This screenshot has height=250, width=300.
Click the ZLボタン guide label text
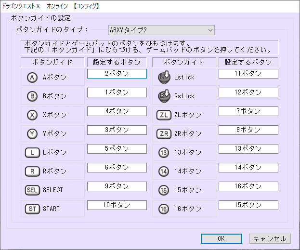(x=188, y=115)
